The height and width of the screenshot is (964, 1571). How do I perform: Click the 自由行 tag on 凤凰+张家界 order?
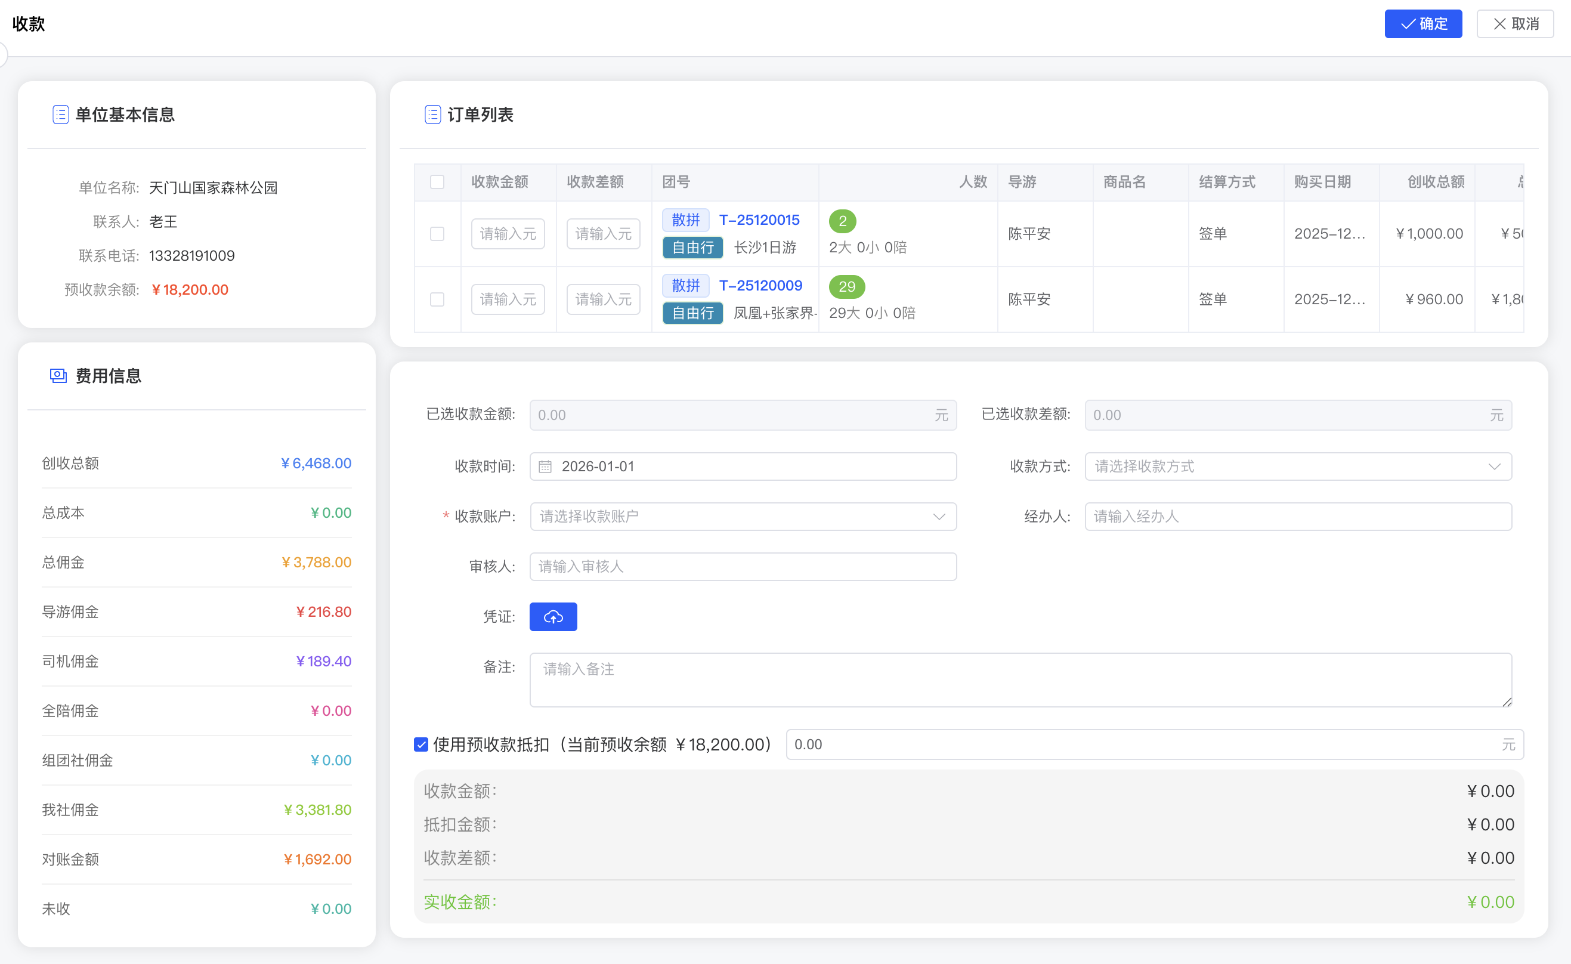pos(692,313)
